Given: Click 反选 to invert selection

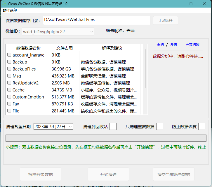Looking at the screenshot, I should pos(174,45).
